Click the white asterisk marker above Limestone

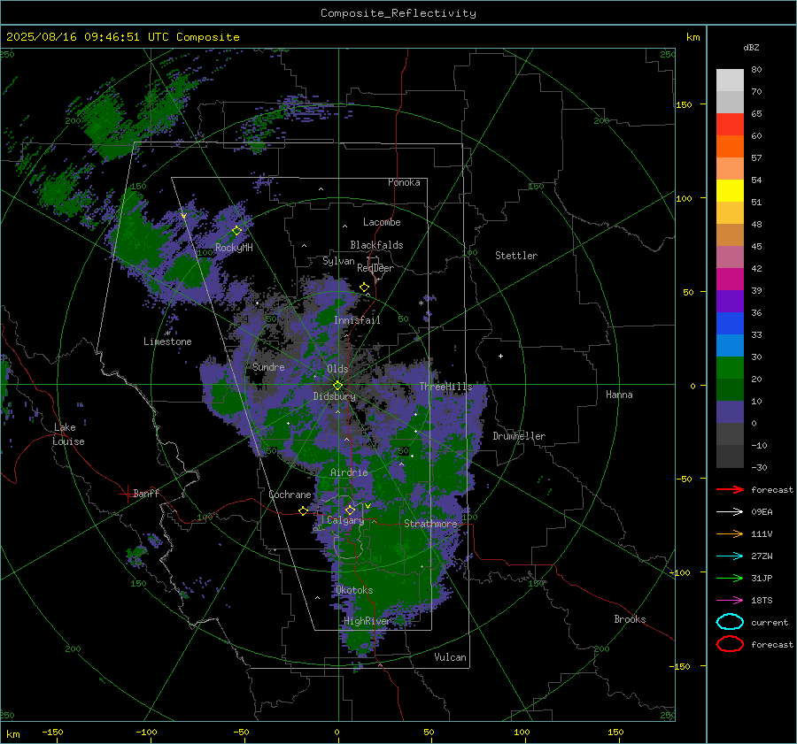167,334
